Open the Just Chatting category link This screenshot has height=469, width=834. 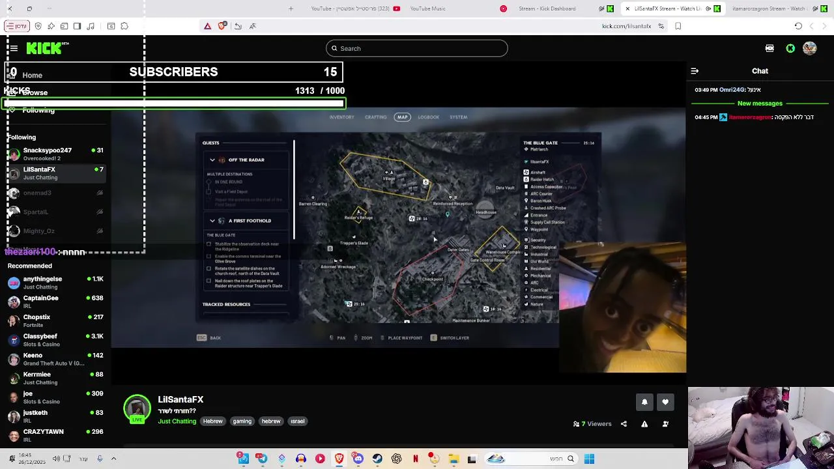click(177, 421)
